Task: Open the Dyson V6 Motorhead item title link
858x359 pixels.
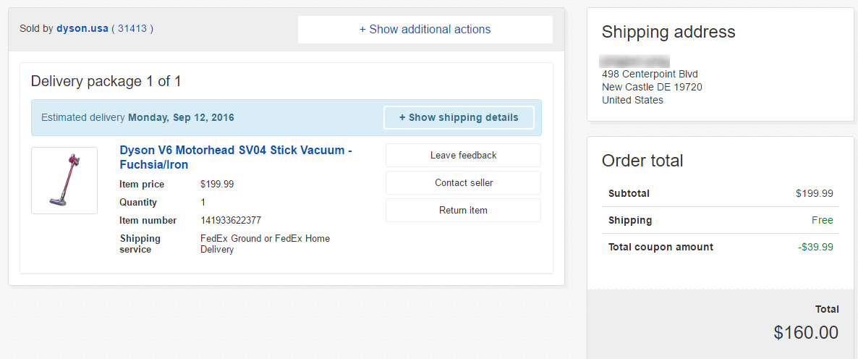Action: (235, 157)
